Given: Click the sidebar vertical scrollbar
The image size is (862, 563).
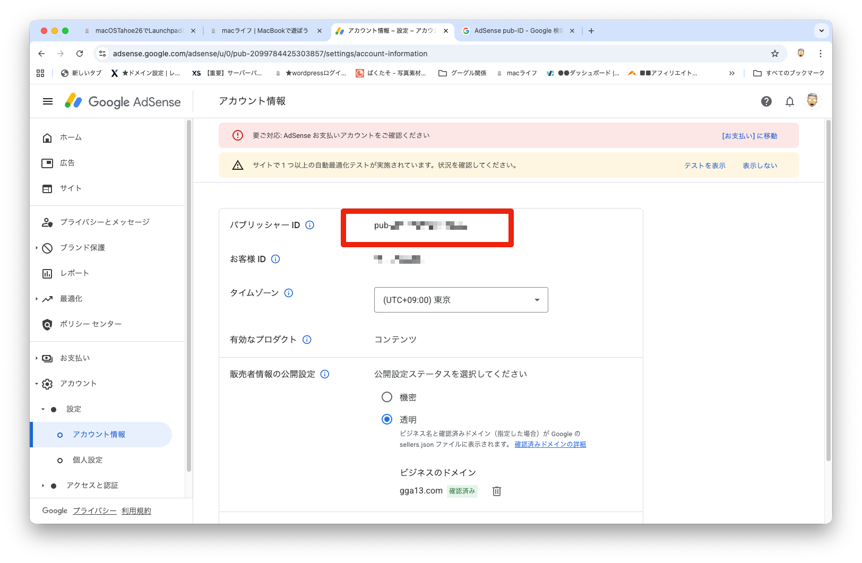Looking at the screenshot, I should tap(188, 297).
